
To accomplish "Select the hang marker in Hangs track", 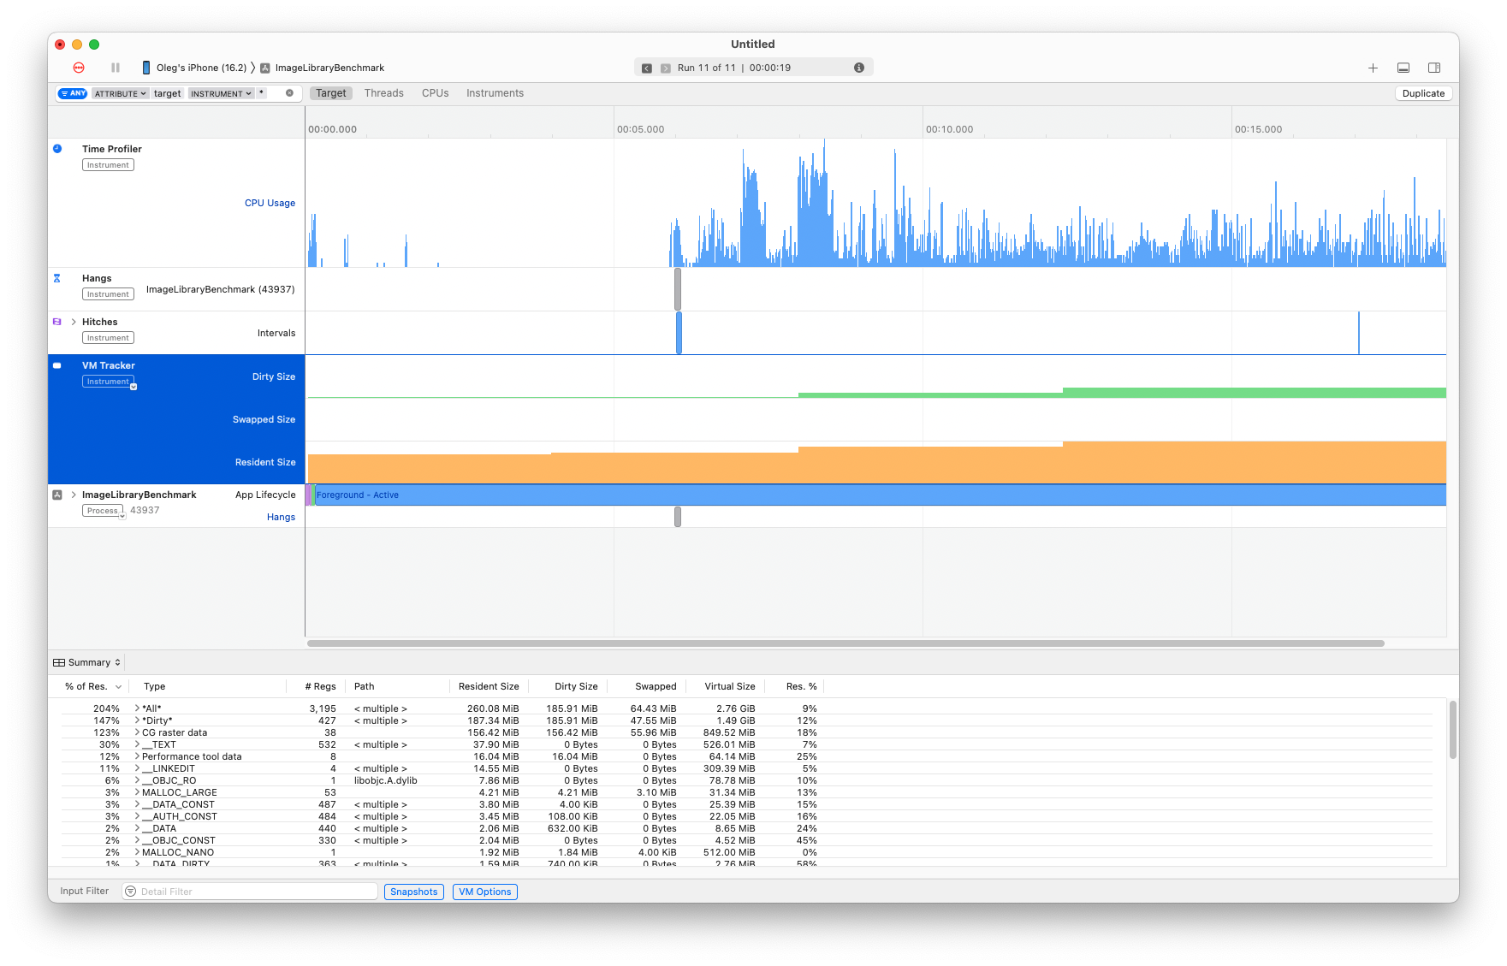I will point(678,289).
